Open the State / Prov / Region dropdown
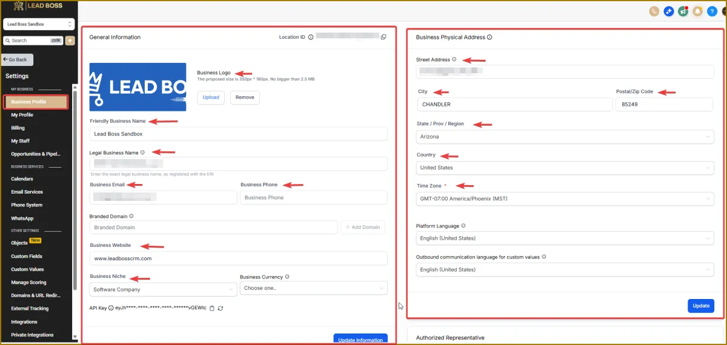 tap(565, 137)
